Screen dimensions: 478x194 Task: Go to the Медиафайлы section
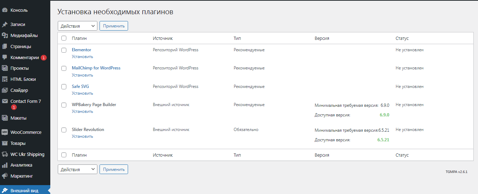pyautogui.click(x=24, y=36)
